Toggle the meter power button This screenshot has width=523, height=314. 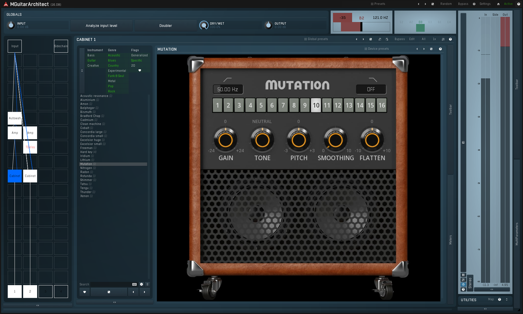point(463,284)
